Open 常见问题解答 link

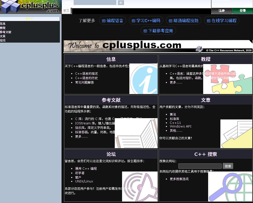(85, 83)
